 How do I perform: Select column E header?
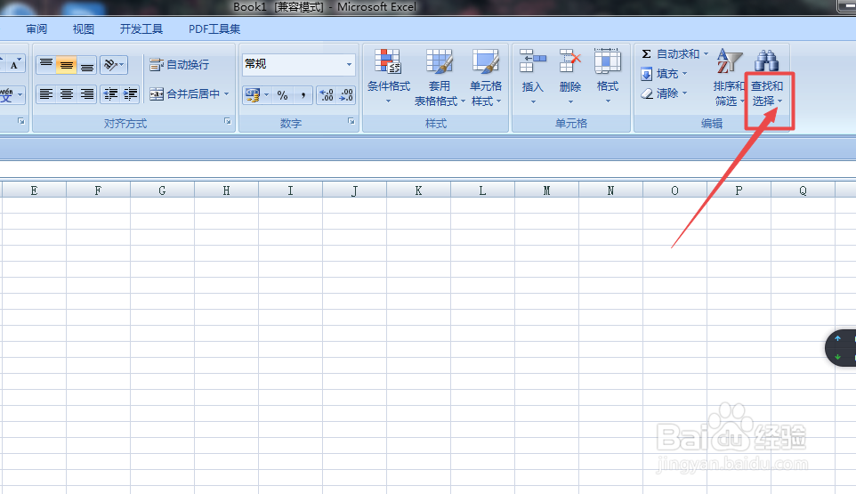(35, 190)
